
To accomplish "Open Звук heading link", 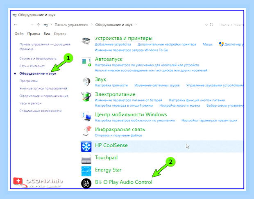I will pyautogui.click(x=100, y=79).
